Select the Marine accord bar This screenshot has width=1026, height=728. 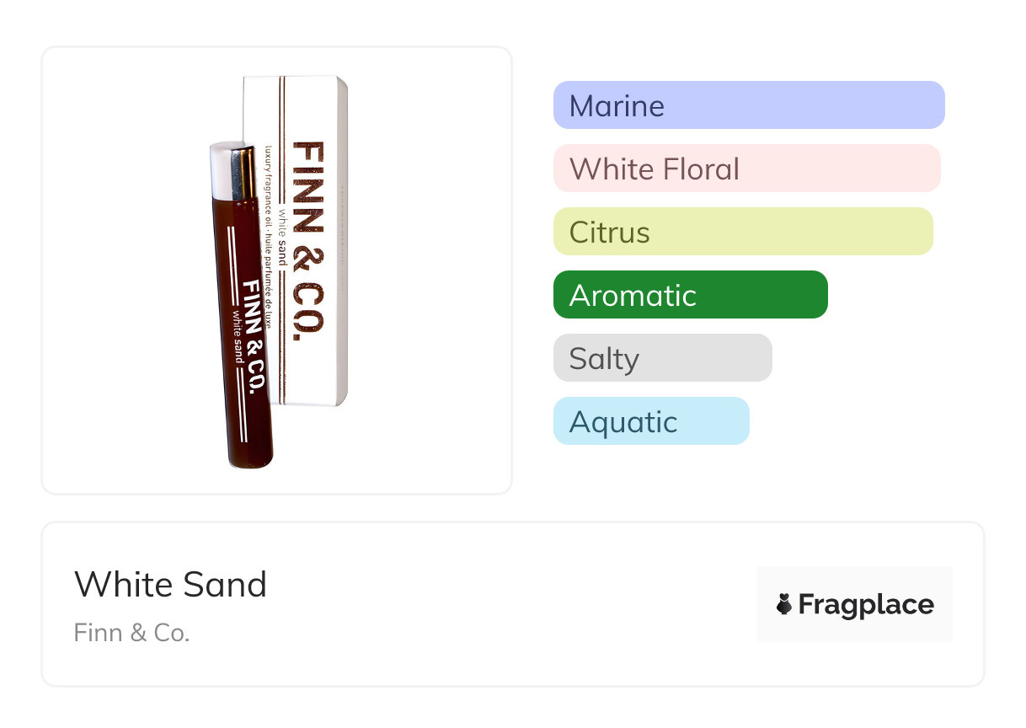[748, 105]
